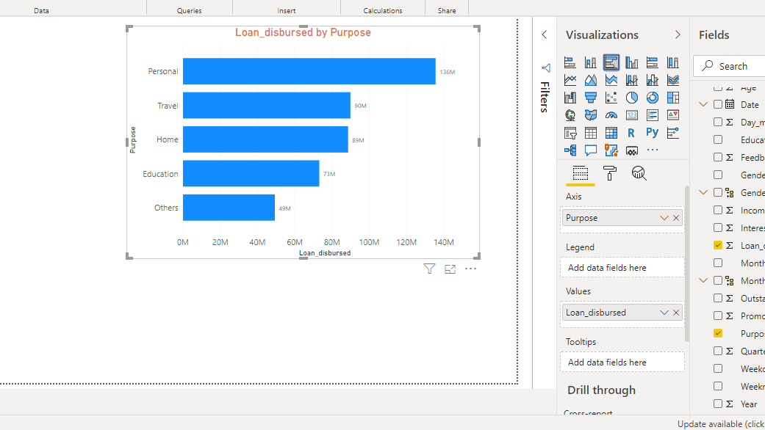765x430 pixels.
Task: Open the Purpose axis field dropdown
Action: [664, 218]
